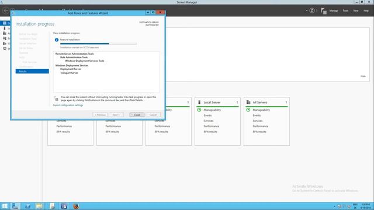Open the View menu
Screen dimensions: 374x210
click(x=356, y=10)
